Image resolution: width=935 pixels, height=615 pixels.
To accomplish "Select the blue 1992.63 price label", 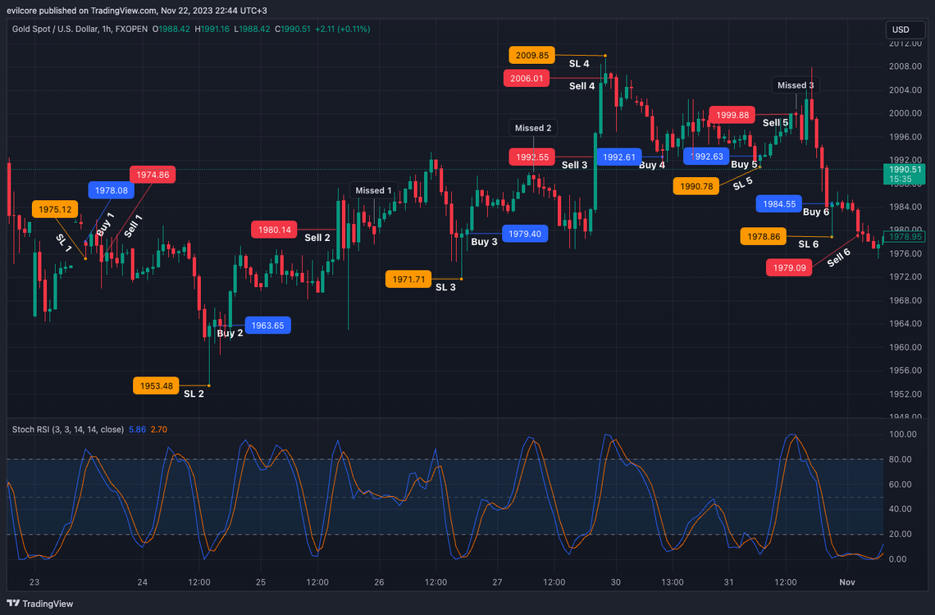I will click(707, 157).
